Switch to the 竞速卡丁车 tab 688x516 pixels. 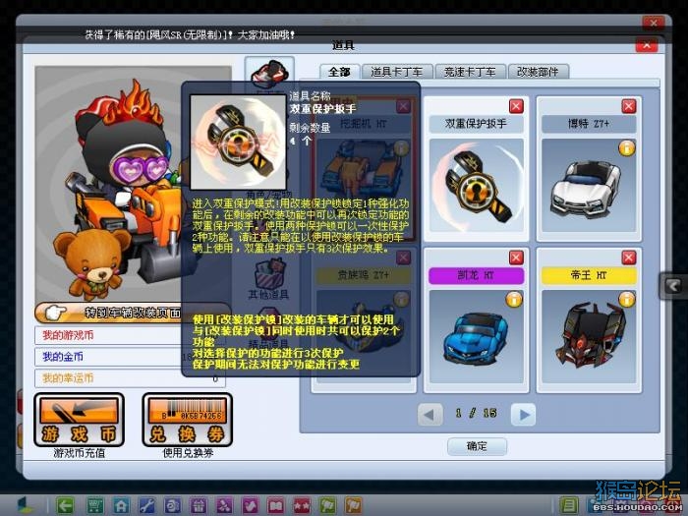pos(470,72)
